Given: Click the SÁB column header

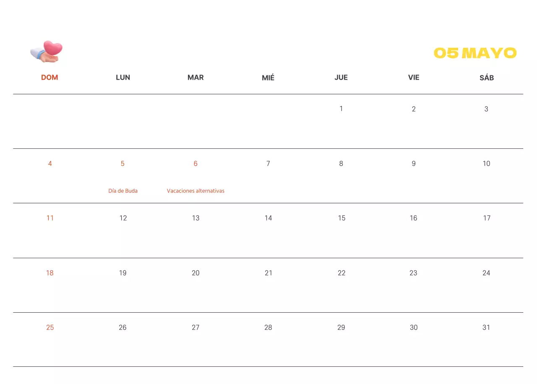Looking at the screenshot, I should (x=486, y=78).
